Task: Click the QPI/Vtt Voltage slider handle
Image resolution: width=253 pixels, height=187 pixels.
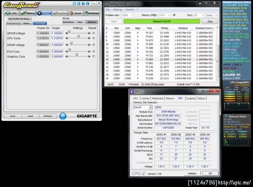Action: pyautogui.click(x=69, y=32)
